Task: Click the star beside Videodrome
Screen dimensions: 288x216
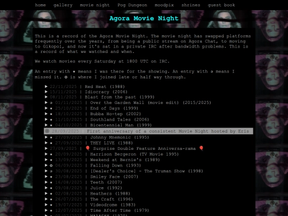Action: [51, 205]
